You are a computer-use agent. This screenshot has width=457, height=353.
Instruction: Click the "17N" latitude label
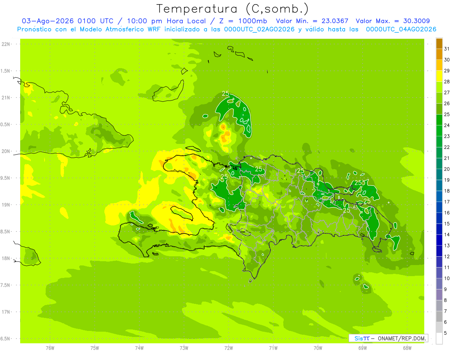pyautogui.click(x=6, y=312)
